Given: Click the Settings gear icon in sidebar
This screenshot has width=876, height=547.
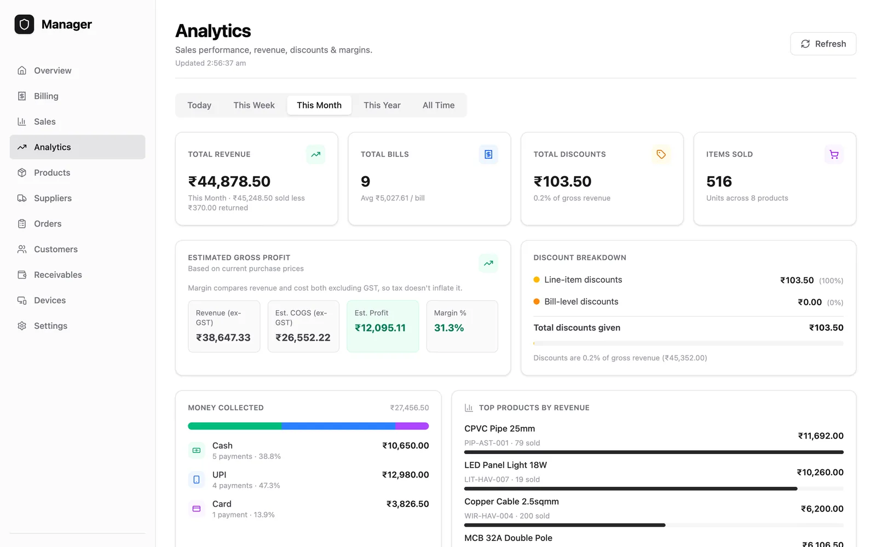Looking at the screenshot, I should coord(22,326).
